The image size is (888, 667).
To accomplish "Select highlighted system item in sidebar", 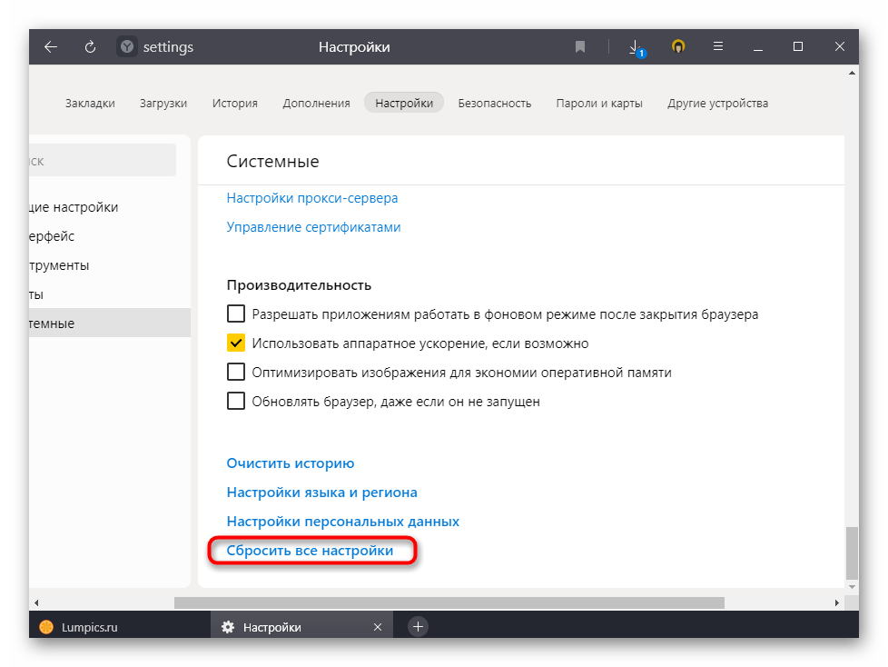I will point(110,323).
